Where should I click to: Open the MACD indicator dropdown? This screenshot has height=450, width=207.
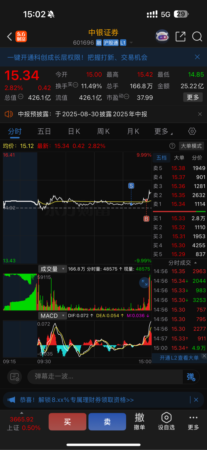coord(52,316)
